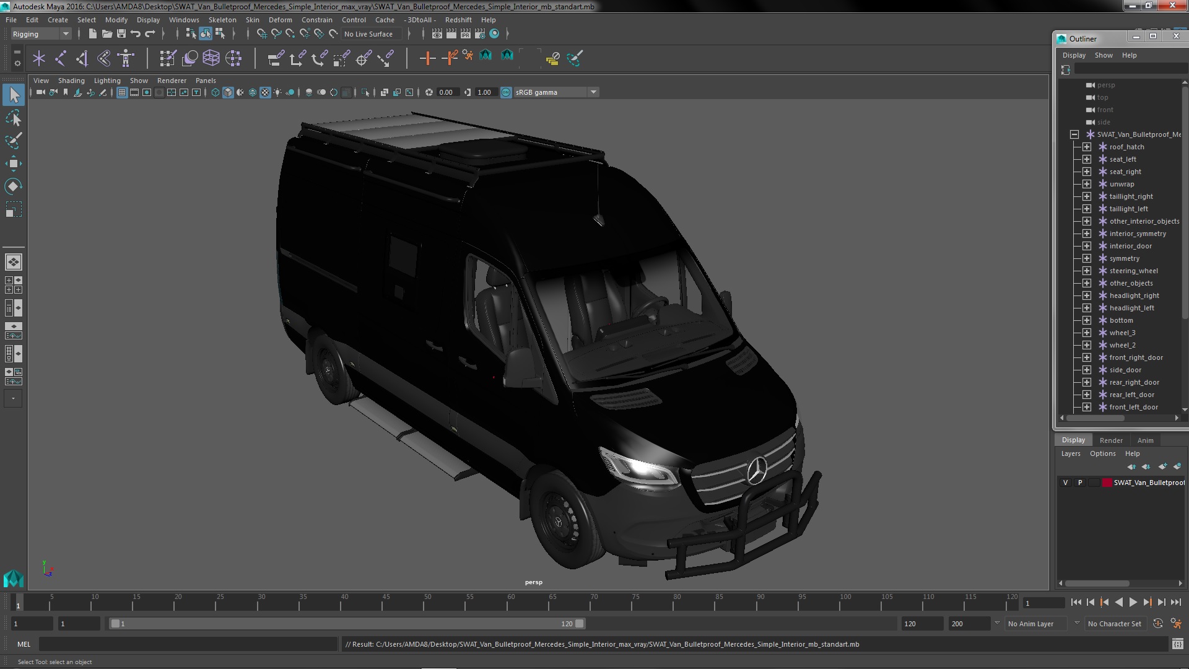Open the Rigging menu set dropdown
Image resolution: width=1189 pixels, height=669 pixels.
click(41, 34)
